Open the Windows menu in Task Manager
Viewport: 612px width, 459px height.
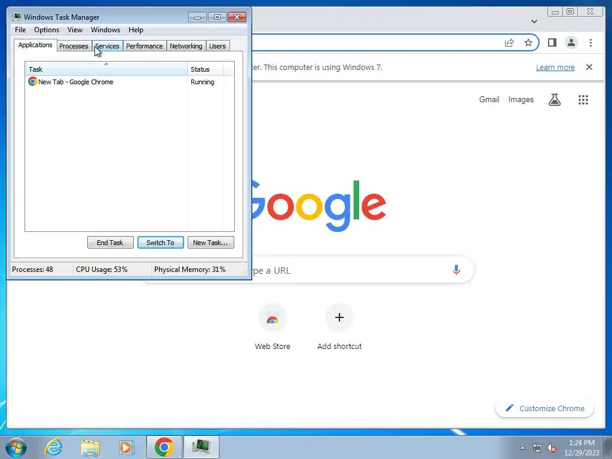pyautogui.click(x=105, y=30)
